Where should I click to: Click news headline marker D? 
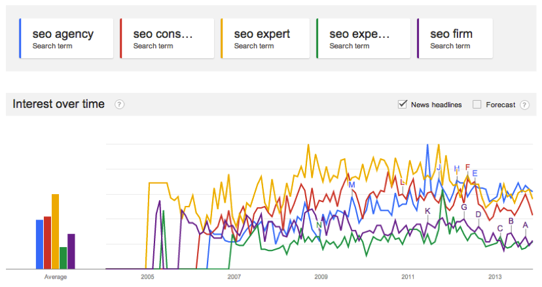(x=479, y=214)
